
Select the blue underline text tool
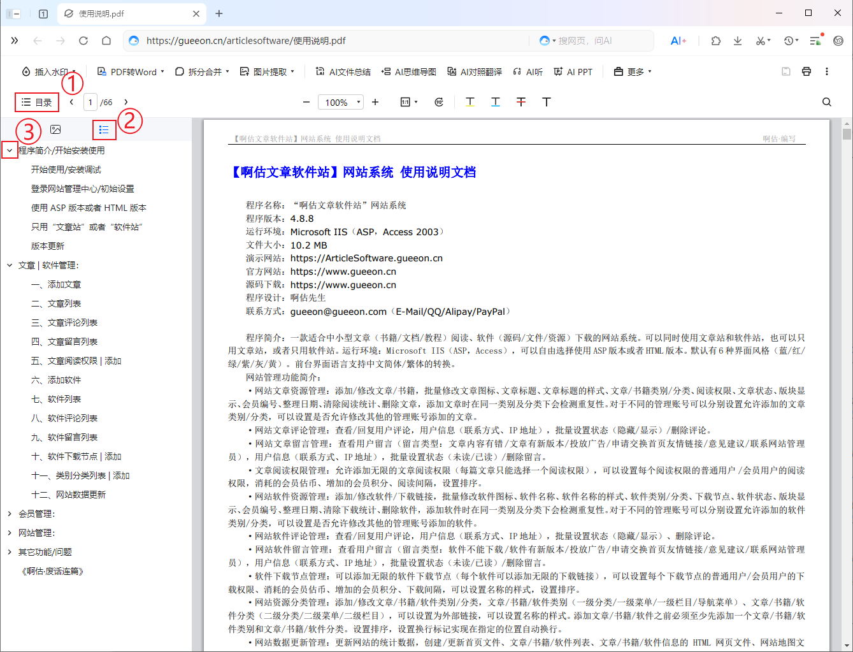496,102
